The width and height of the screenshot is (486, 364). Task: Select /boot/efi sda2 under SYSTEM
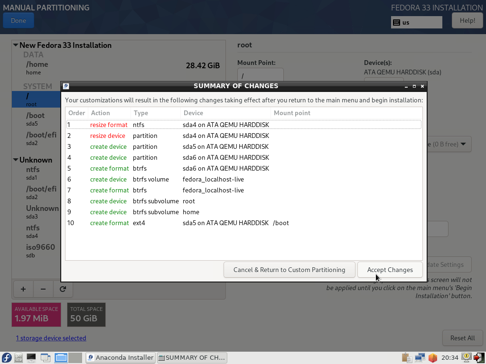[36, 138]
